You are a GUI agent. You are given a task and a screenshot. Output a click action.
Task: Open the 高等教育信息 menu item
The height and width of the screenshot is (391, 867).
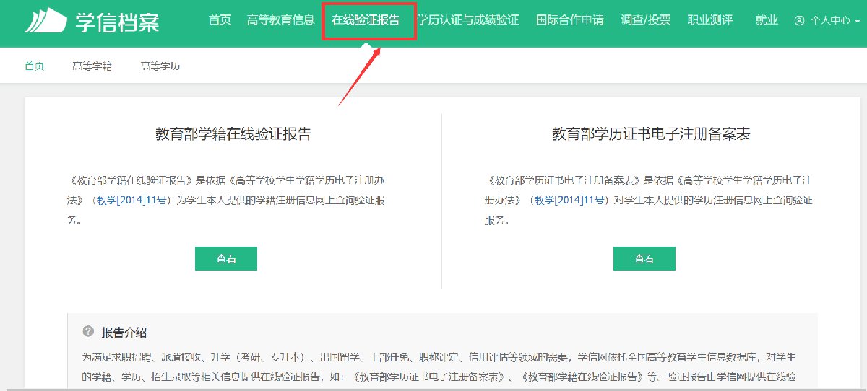point(280,20)
